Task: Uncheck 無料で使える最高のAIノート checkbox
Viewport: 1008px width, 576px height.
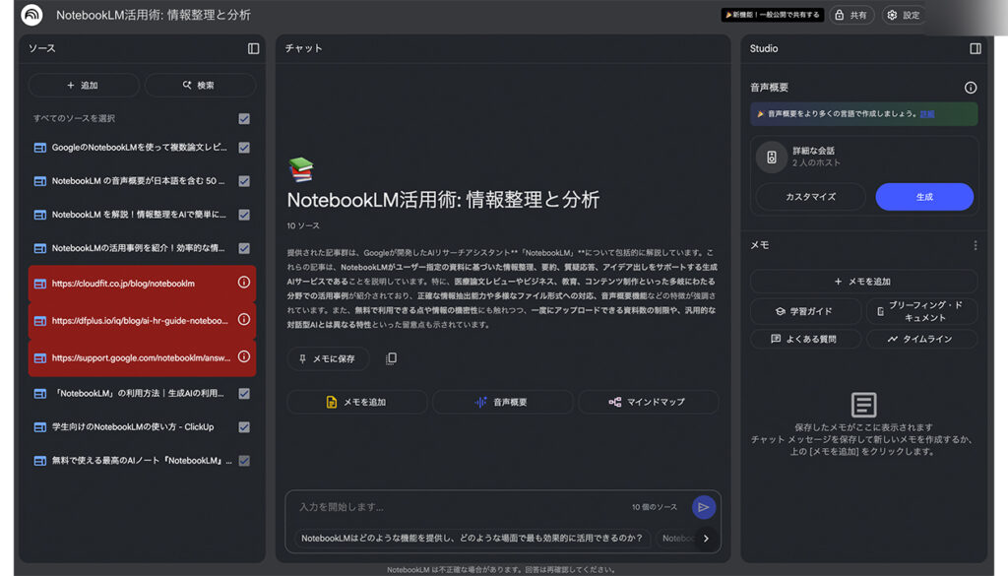Action: click(x=244, y=461)
